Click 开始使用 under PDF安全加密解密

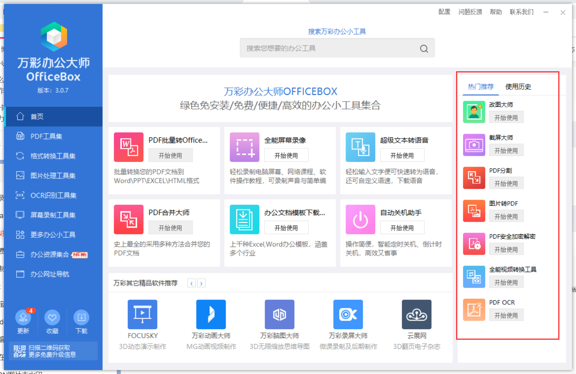[506, 249]
